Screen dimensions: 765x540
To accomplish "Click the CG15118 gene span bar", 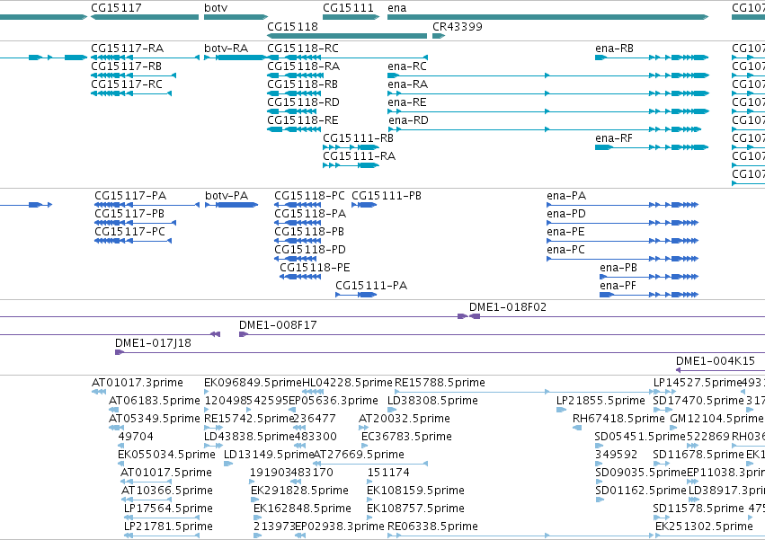I will coord(347,36).
